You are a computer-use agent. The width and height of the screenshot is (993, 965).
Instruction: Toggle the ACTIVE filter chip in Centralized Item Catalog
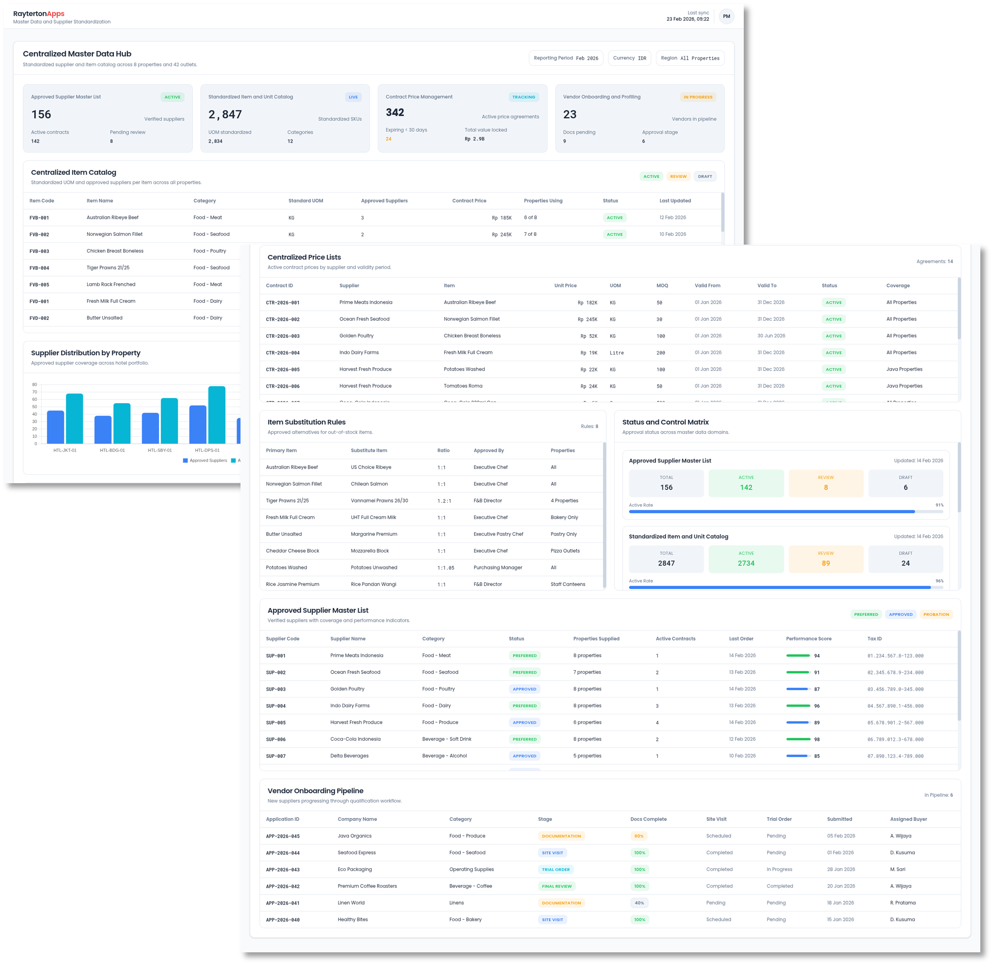[x=652, y=176]
